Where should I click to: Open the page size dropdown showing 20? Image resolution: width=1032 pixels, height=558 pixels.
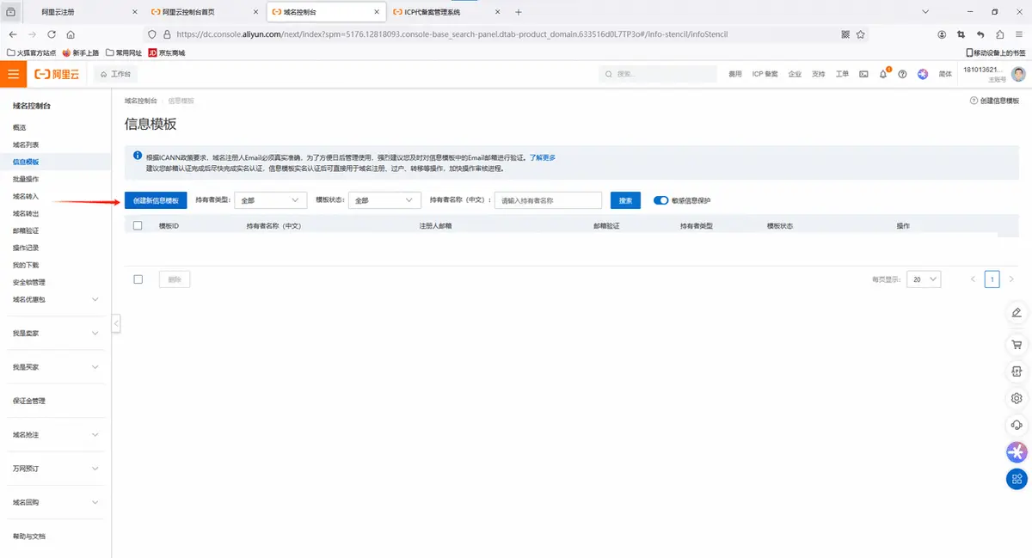[x=924, y=279]
